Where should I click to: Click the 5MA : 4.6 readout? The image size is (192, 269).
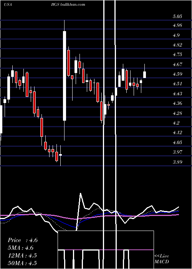(20, 248)
